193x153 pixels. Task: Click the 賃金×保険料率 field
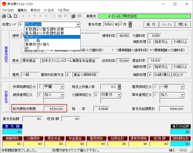coord(86,75)
